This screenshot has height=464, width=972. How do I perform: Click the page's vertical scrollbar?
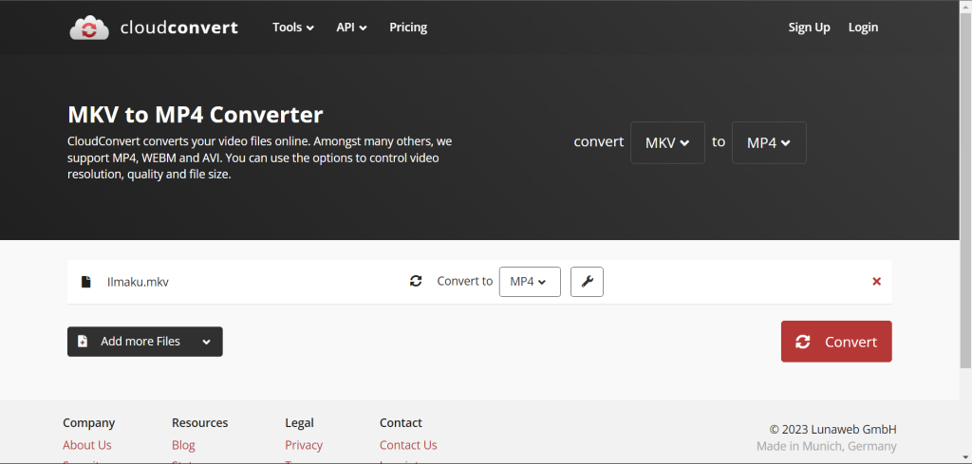point(965,190)
